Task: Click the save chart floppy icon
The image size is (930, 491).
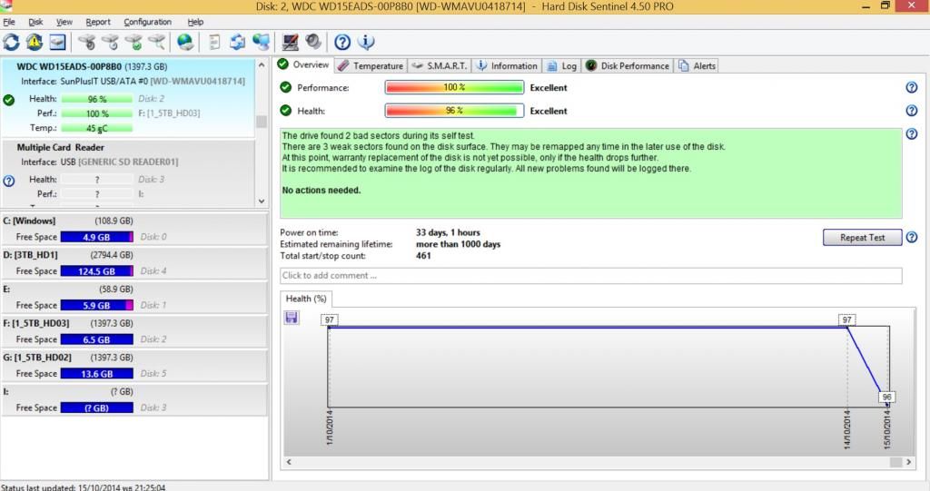Action: [292, 318]
